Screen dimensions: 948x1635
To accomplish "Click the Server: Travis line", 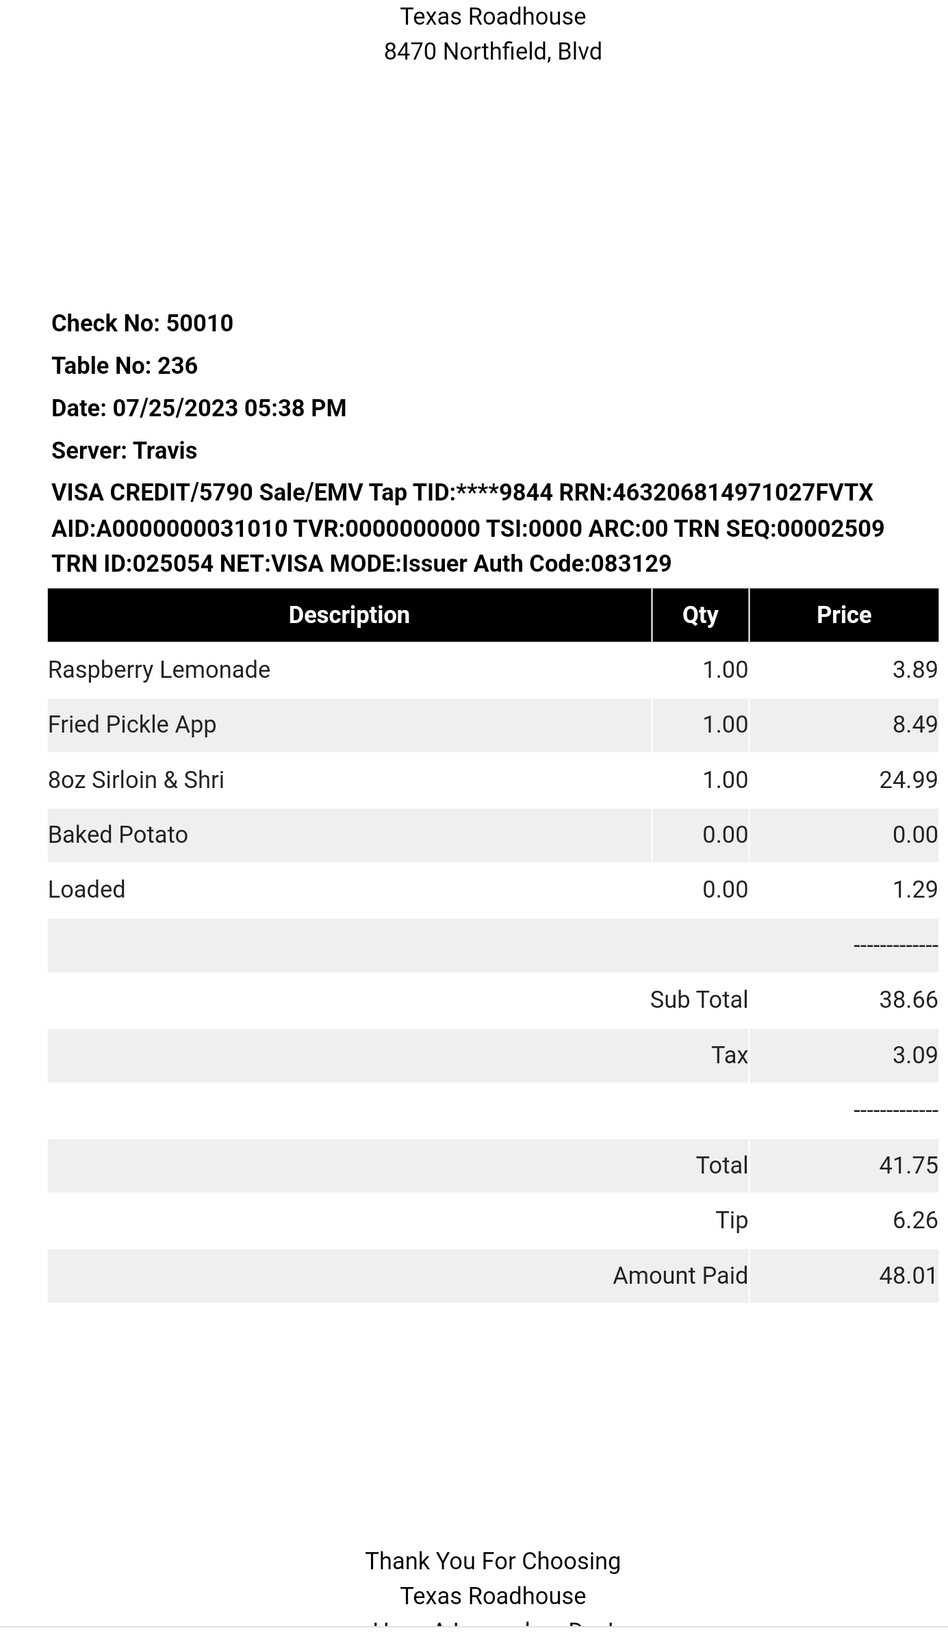I will click(x=125, y=451).
